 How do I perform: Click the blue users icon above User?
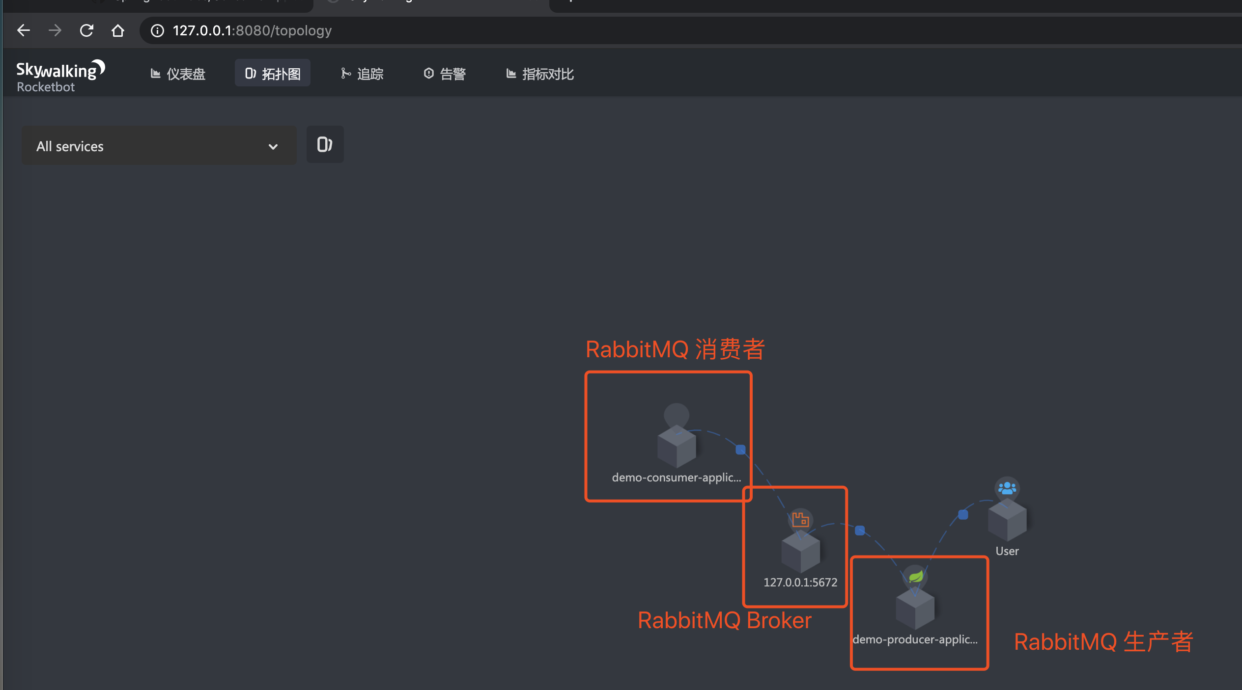click(1007, 488)
